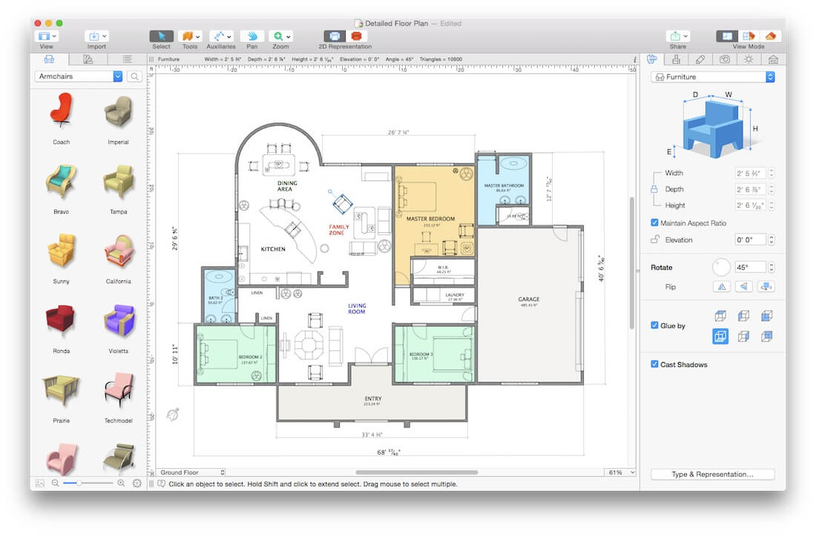
Task: Open the Ground Floor selector
Action: point(191,472)
